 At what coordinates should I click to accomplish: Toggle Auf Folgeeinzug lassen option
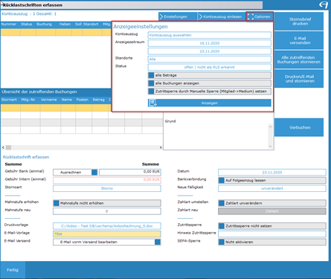pyautogui.click(x=222, y=180)
